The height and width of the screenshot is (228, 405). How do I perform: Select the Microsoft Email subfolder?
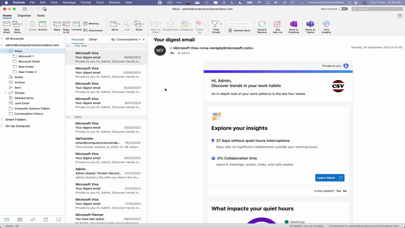(29, 61)
